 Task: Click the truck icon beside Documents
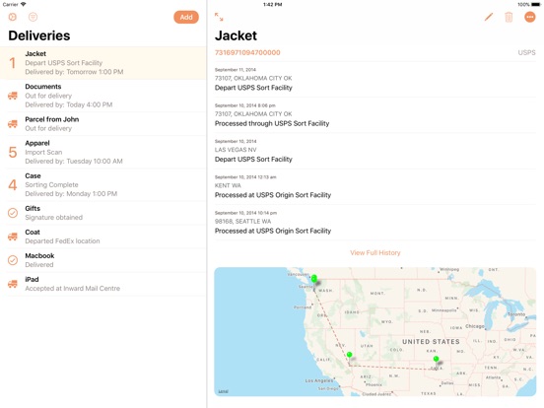tap(13, 96)
